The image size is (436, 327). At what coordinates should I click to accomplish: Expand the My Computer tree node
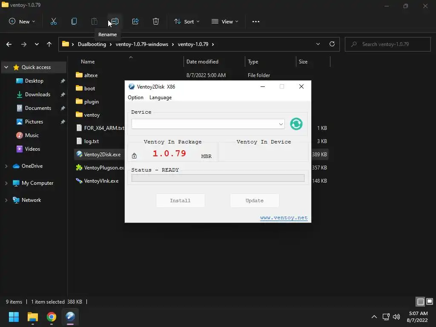click(6, 183)
